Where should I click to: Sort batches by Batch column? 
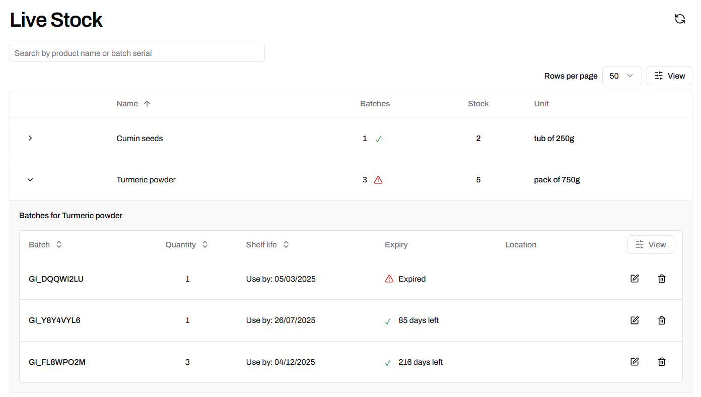[x=45, y=245]
